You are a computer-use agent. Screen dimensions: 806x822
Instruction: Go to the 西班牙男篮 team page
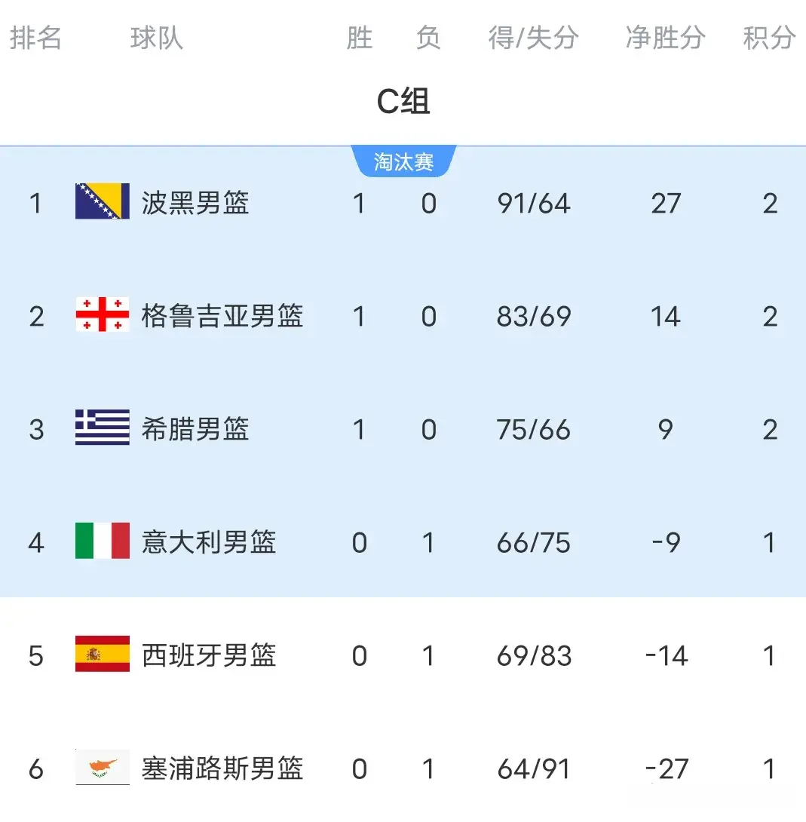pos(209,655)
